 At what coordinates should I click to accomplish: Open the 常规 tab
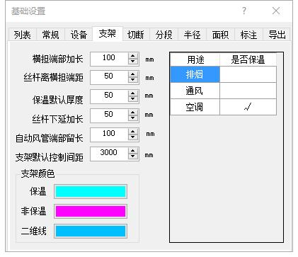click(x=50, y=35)
